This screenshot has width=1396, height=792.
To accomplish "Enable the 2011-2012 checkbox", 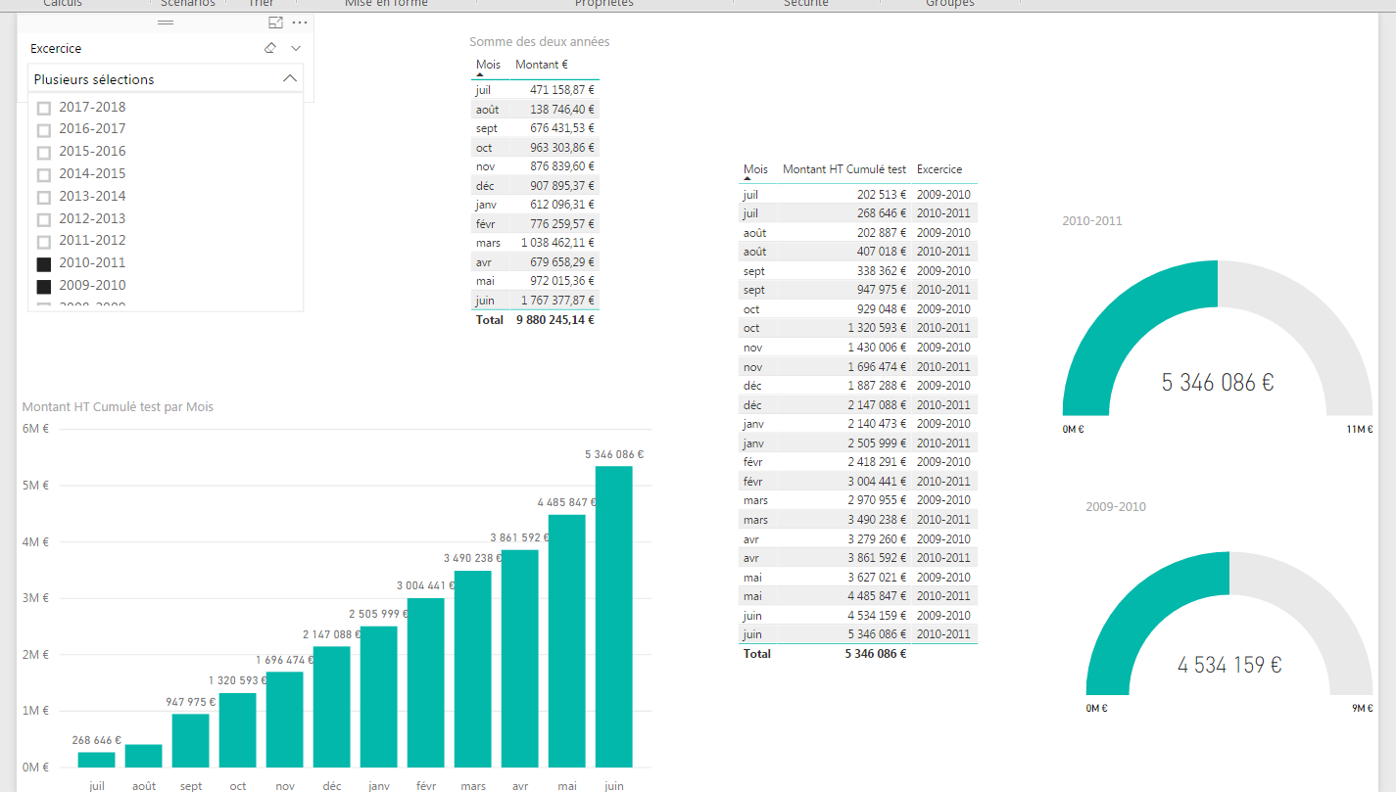I will click(x=44, y=242).
